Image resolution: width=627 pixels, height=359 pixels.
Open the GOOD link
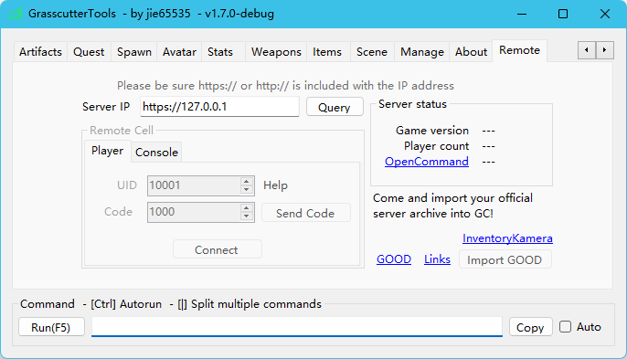coord(393,259)
